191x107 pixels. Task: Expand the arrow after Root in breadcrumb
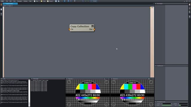click(12, 6)
